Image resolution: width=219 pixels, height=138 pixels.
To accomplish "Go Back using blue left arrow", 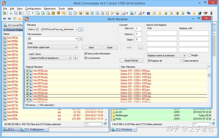I will click(x=4, y=19).
